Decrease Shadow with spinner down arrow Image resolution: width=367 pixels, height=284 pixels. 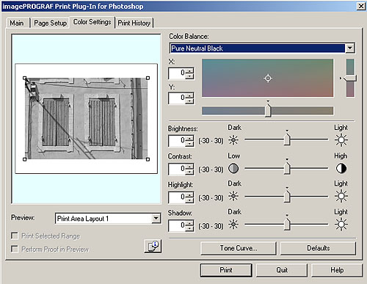tap(189, 228)
